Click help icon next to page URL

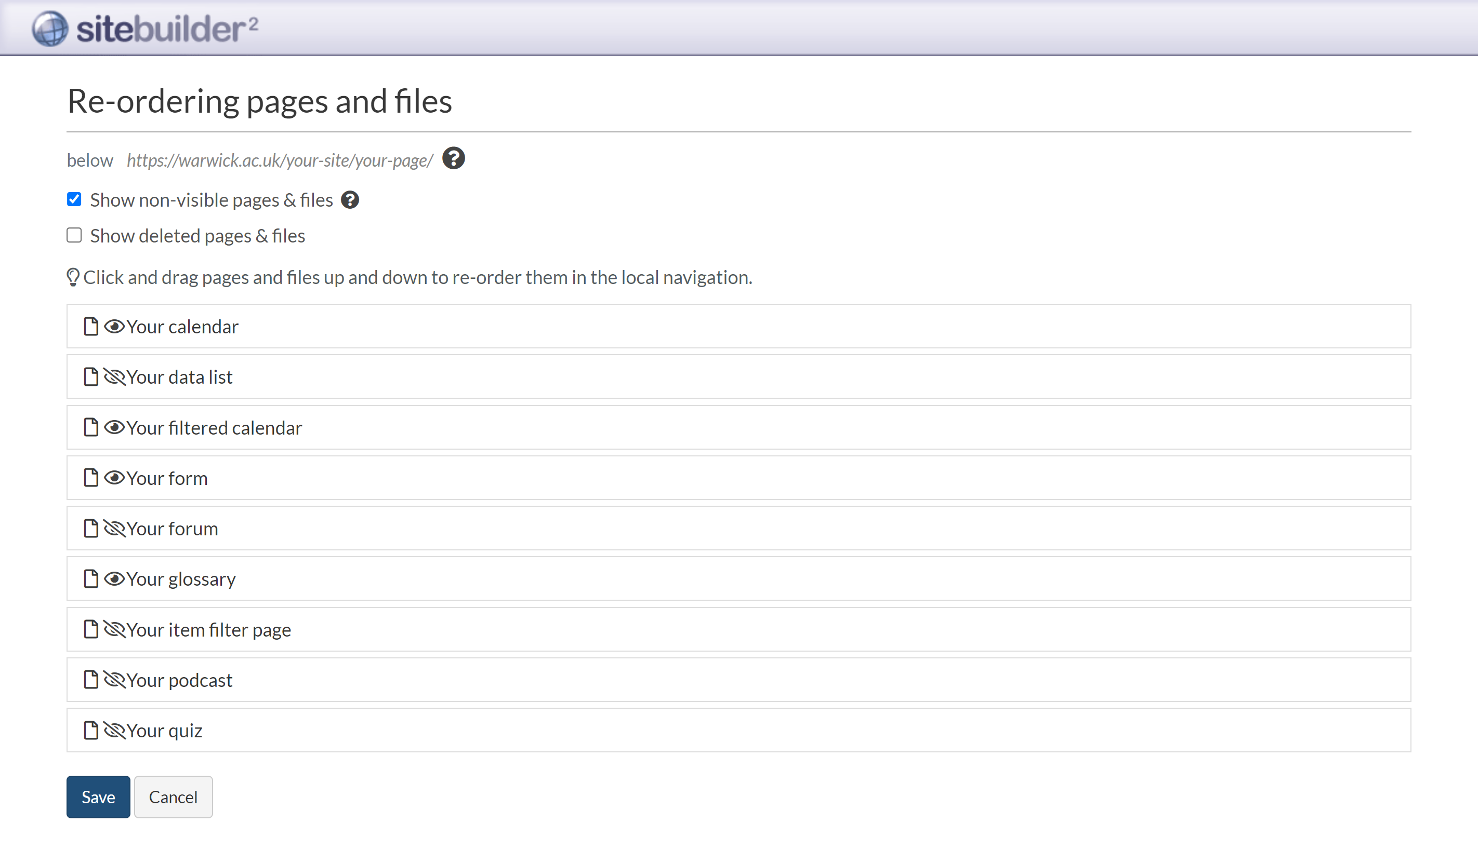(453, 158)
